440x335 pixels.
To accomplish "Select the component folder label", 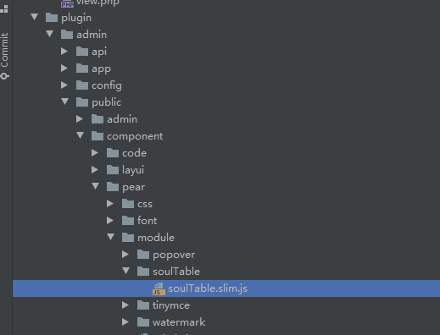I will pyautogui.click(x=135, y=136).
